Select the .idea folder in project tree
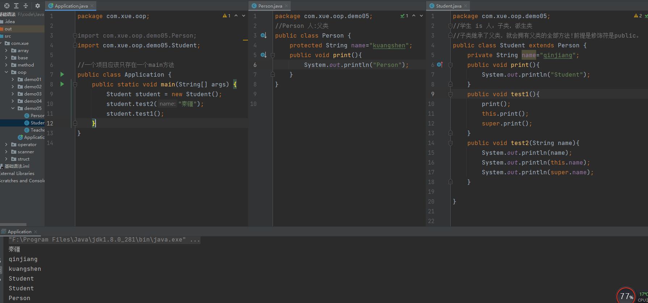The width and height of the screenshot is (648, 303). tap(10, 22)
